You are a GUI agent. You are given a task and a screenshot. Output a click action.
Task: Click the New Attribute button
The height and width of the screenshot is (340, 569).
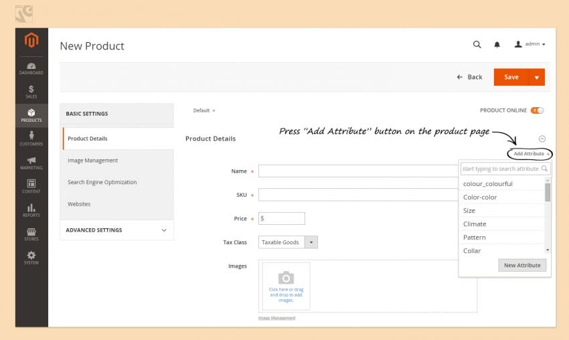click(x=522, y=265)
